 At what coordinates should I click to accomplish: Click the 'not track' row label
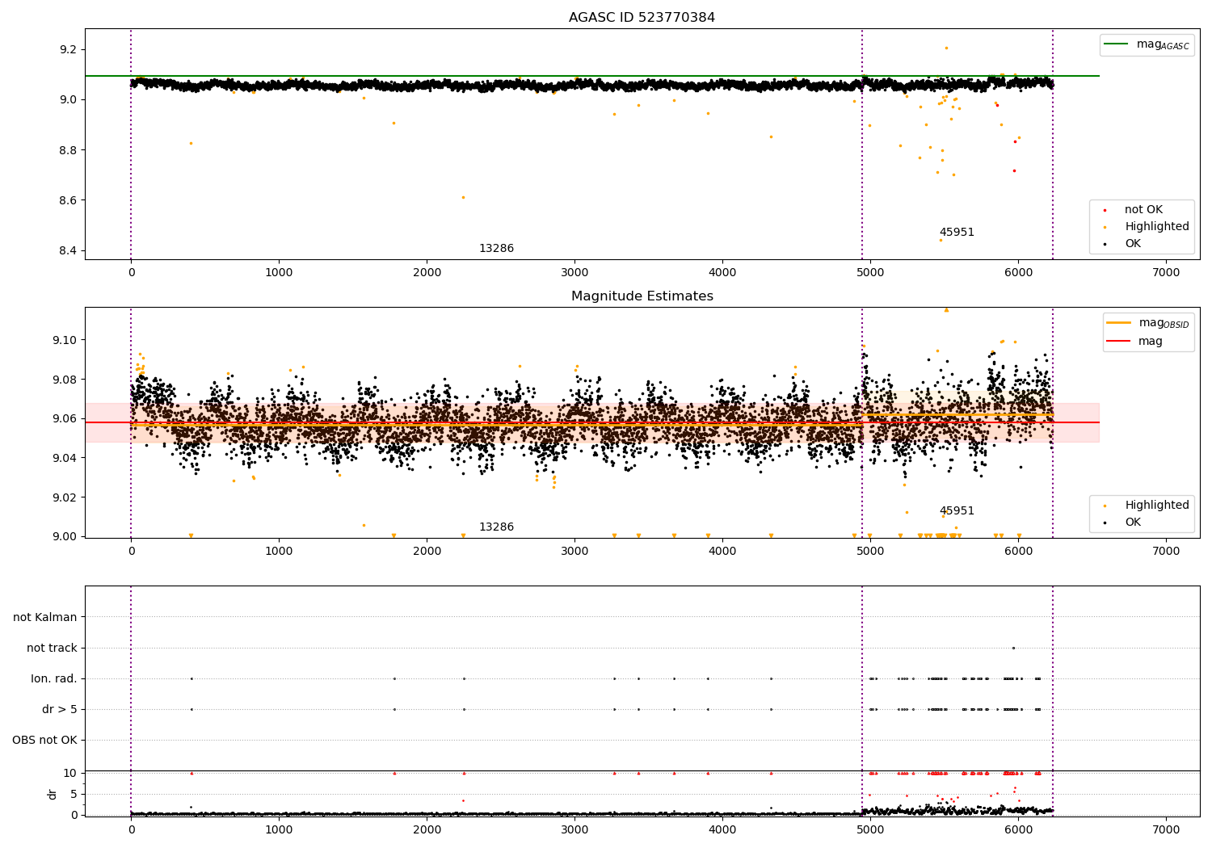tap(52, 649)
